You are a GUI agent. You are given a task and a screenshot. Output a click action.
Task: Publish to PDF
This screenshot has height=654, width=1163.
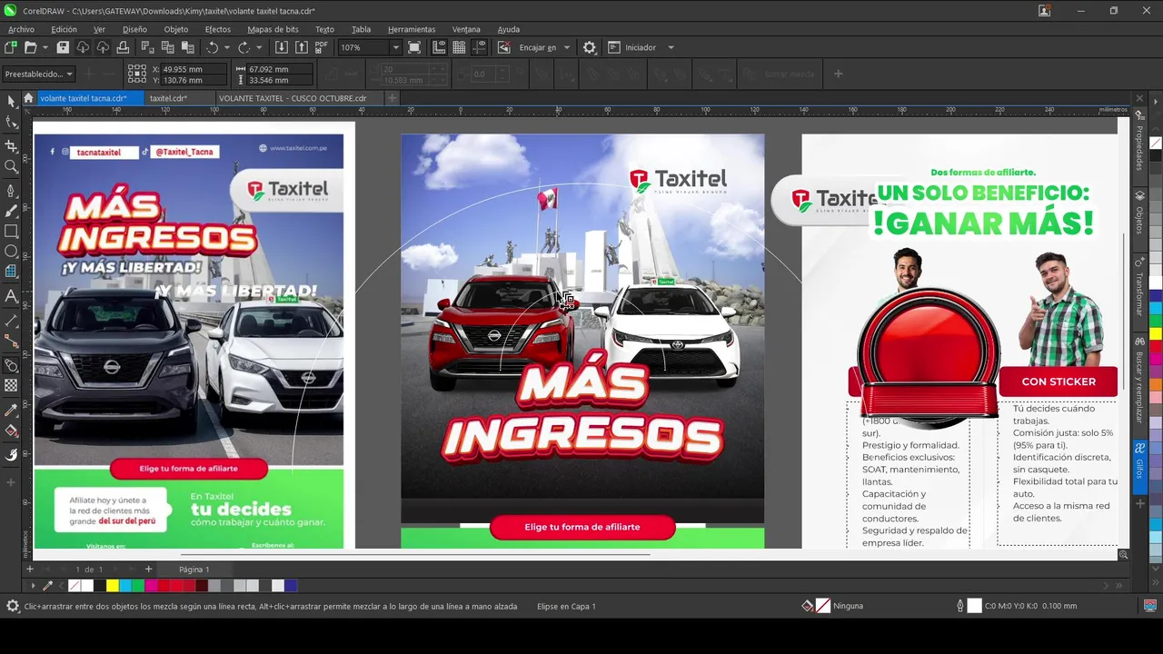pos(322,47)
